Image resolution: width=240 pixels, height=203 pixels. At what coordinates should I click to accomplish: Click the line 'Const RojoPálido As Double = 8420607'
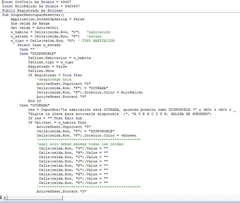41,6
